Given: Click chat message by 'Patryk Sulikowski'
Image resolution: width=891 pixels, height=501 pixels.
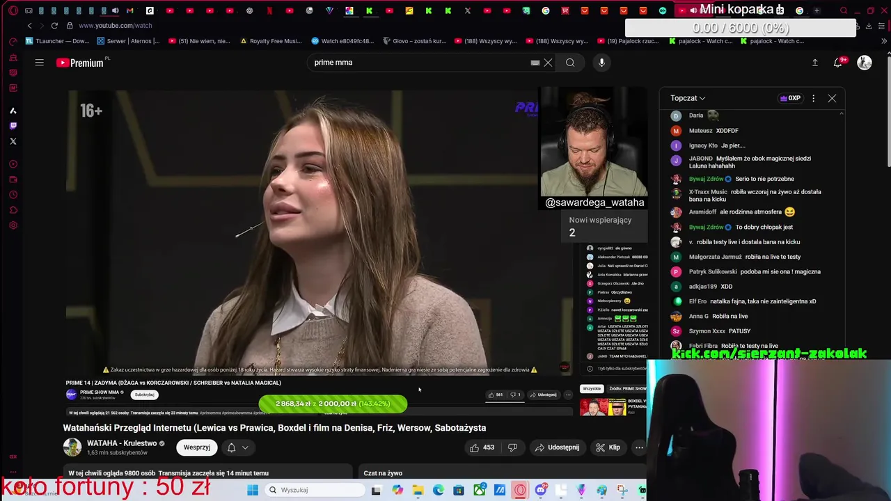Looking at the screenshot, I should pyautogui.click(x=747, y=271).
